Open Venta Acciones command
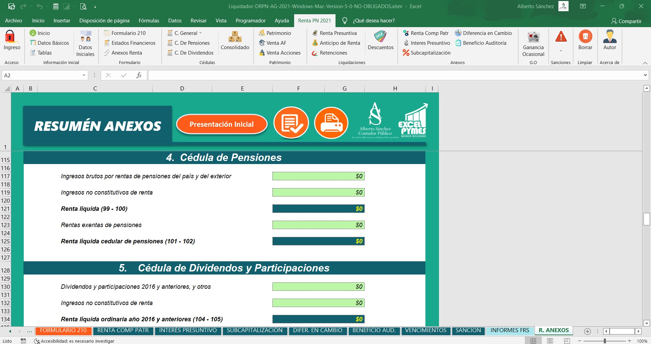651x344 pixels. click(280, 53)
